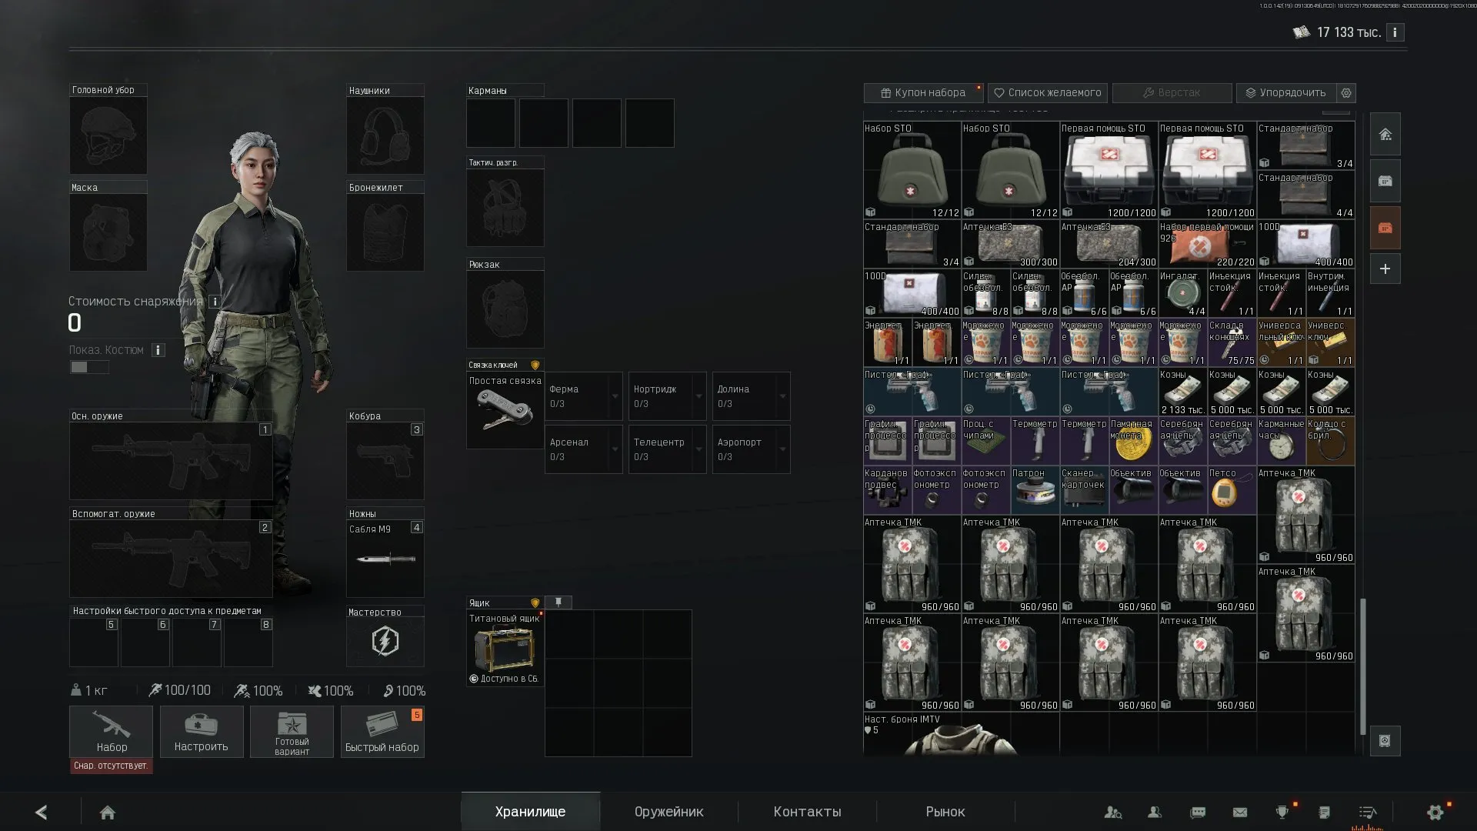
Task: Select the Рюкзак backpack slot
Action: (x=505, y=309)
